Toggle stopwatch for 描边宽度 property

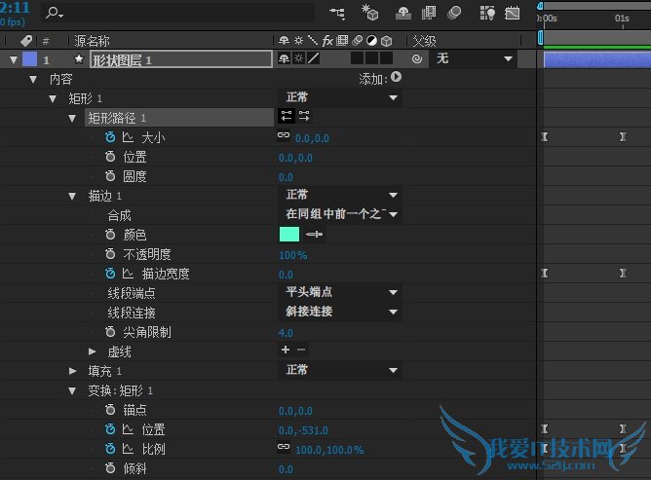click(109, 273)
